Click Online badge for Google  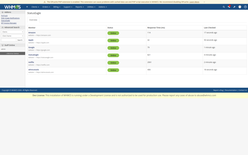point(113,48)
